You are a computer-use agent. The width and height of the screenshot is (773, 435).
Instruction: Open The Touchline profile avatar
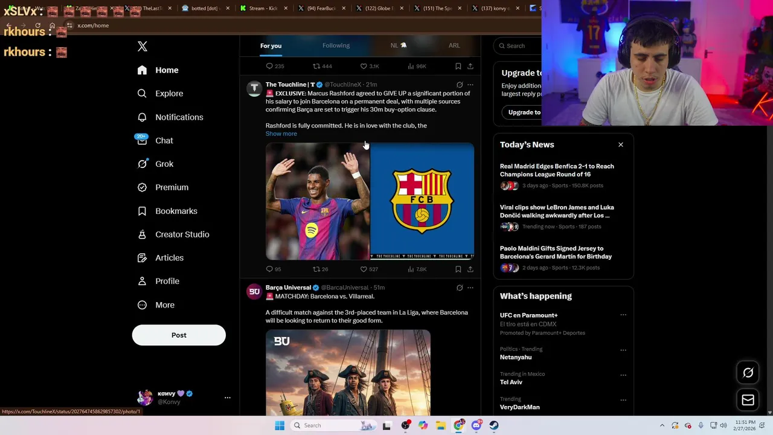[254, 89]
